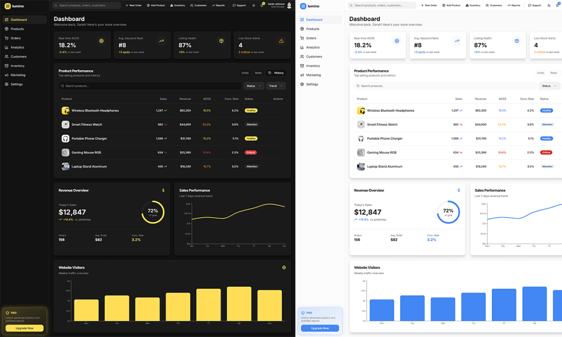The width and height of the screenshot is (562, 337).
Task: Click the yellow globe icon in Website Visitors
Action: click(284, 267)
